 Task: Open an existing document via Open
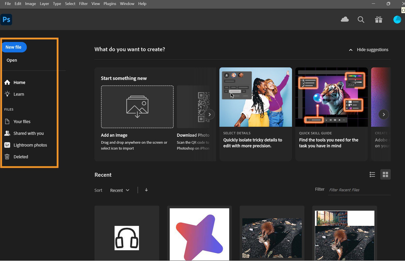tap(12, 60)
